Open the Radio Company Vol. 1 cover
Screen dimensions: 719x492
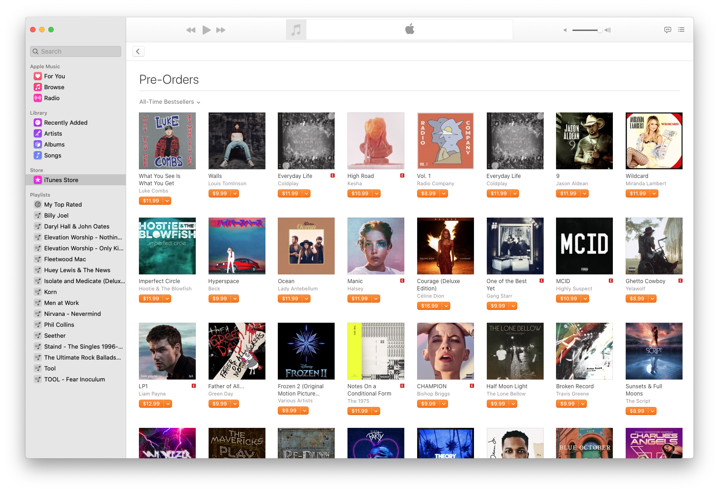445,141
